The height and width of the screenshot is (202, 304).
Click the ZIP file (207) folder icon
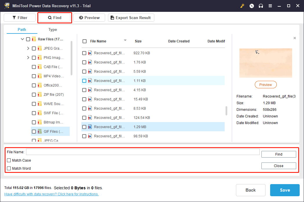point(40,95)
